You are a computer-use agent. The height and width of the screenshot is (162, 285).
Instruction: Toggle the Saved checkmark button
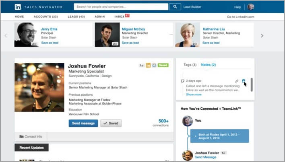111,123
